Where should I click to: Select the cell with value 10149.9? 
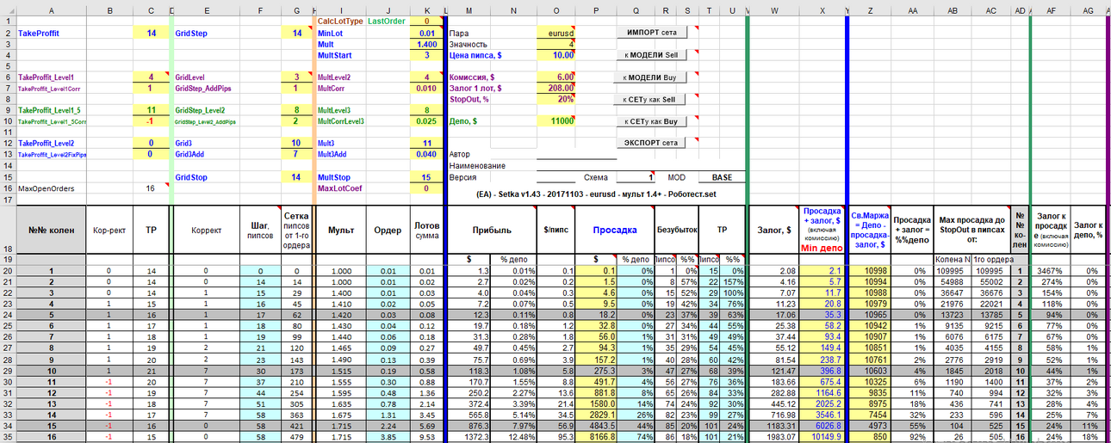pos(822,437)
